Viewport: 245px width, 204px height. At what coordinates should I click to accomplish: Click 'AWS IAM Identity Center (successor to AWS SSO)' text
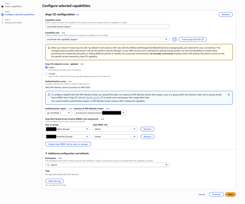(x=68, y=87)
